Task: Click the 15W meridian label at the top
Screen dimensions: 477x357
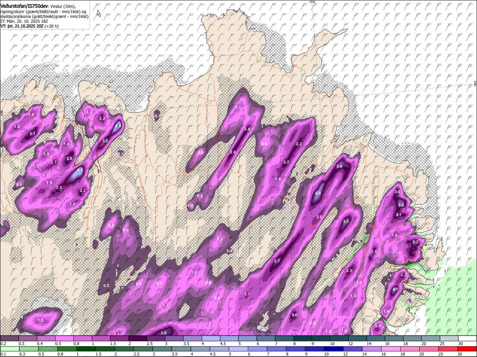Action: [312, 2]
